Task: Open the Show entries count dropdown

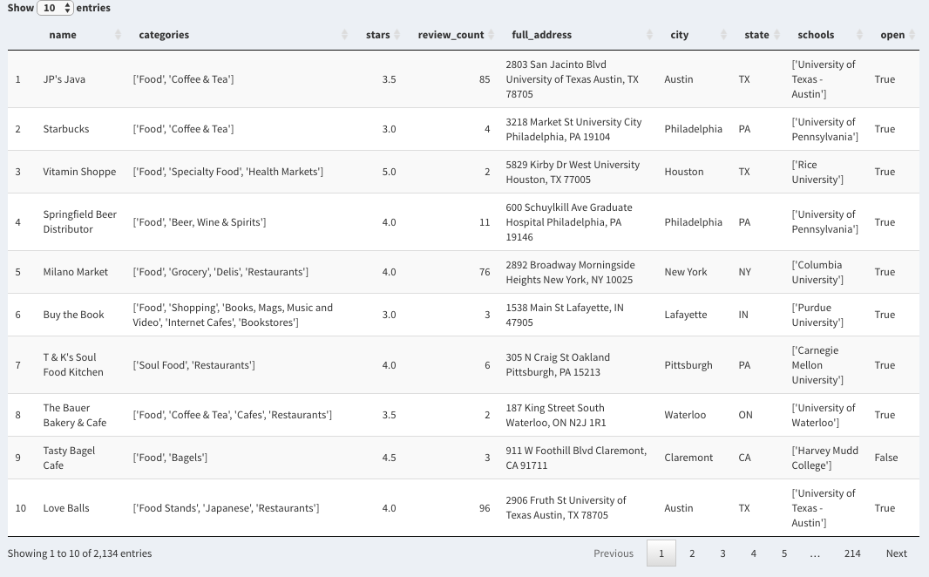Action: point(55,8)
